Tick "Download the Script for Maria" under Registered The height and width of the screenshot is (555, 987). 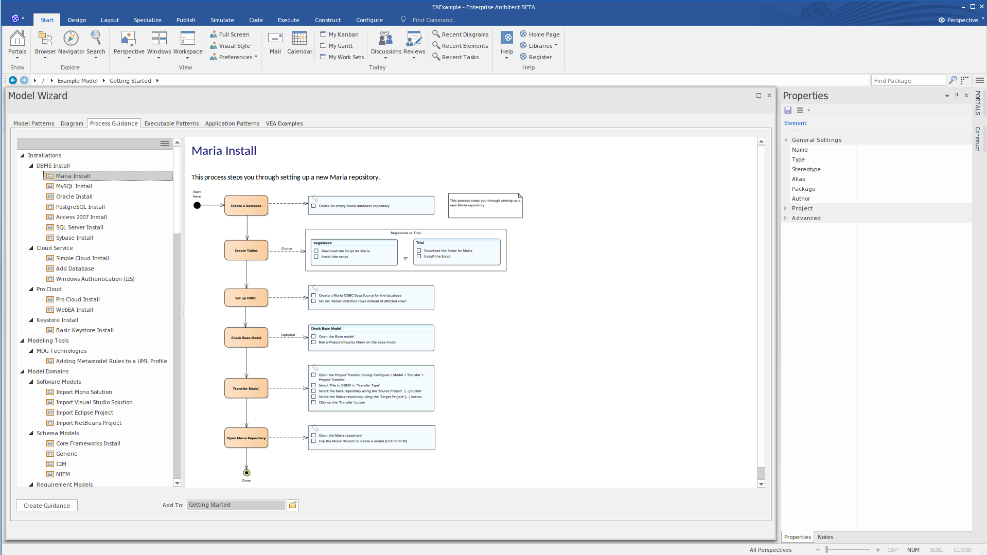pos(315,250)
